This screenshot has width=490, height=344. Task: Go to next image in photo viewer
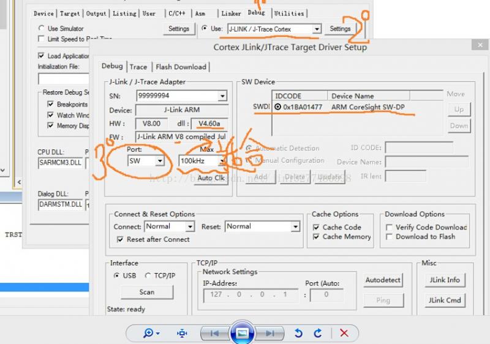tap(270, 333)
